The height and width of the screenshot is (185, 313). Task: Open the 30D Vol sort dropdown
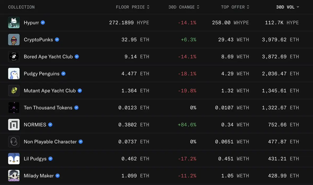pyautogui.click(x=288, y=7)
